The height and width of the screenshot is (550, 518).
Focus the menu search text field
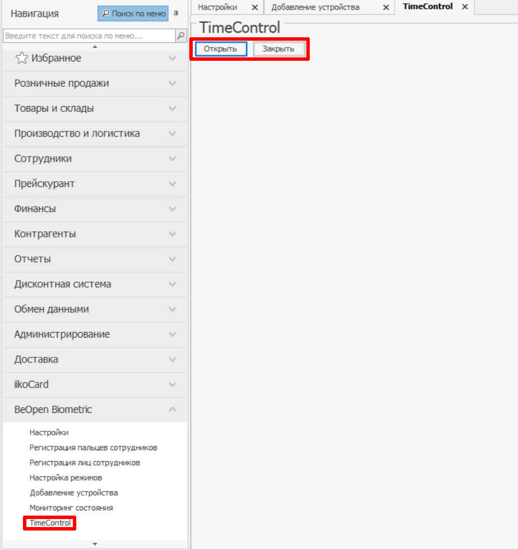click(89, 36)
